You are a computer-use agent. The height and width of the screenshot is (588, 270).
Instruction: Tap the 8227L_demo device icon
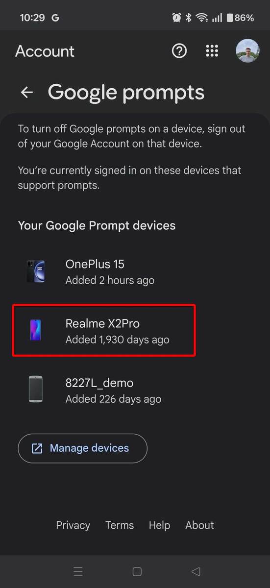coord(35,390)
